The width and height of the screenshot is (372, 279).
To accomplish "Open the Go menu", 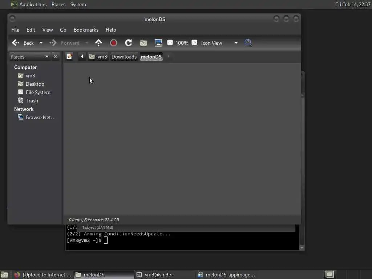I will coord(63,30).
